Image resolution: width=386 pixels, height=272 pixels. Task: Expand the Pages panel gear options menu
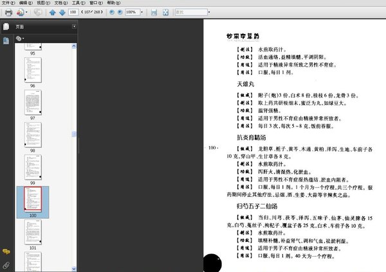[21, 38]
